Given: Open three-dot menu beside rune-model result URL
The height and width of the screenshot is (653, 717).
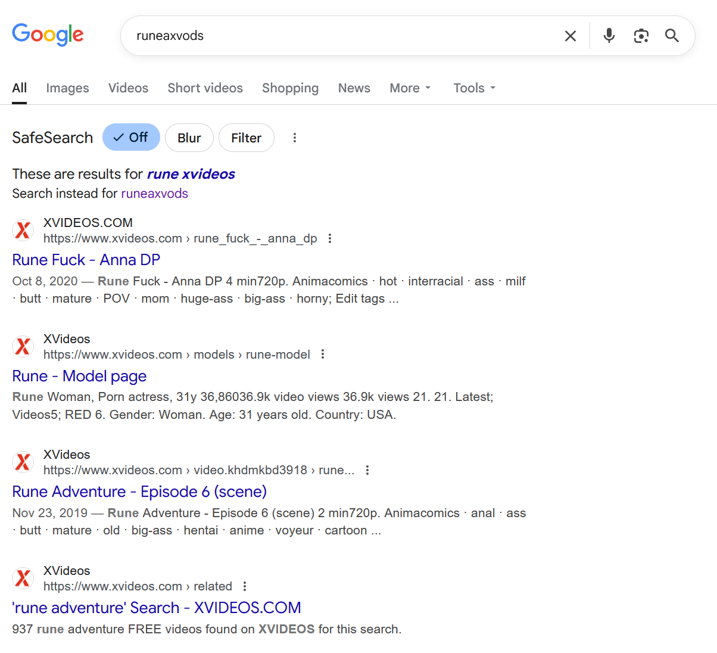Looking at the screenshot, I should click(x=323, y=355).
